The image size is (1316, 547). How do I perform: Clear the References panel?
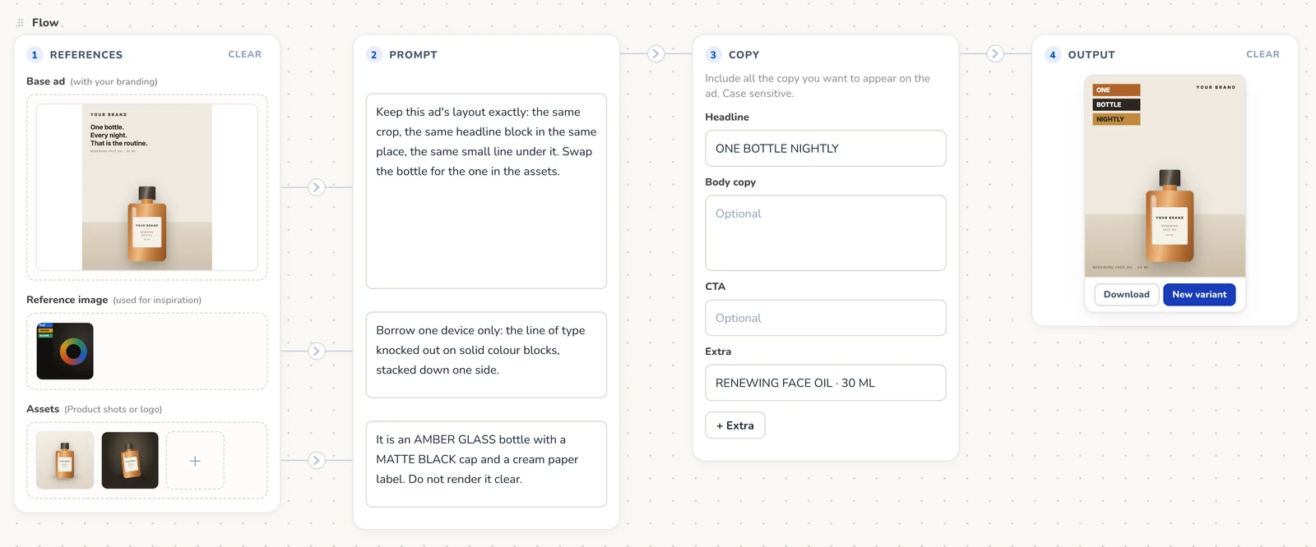coord(245,54)
